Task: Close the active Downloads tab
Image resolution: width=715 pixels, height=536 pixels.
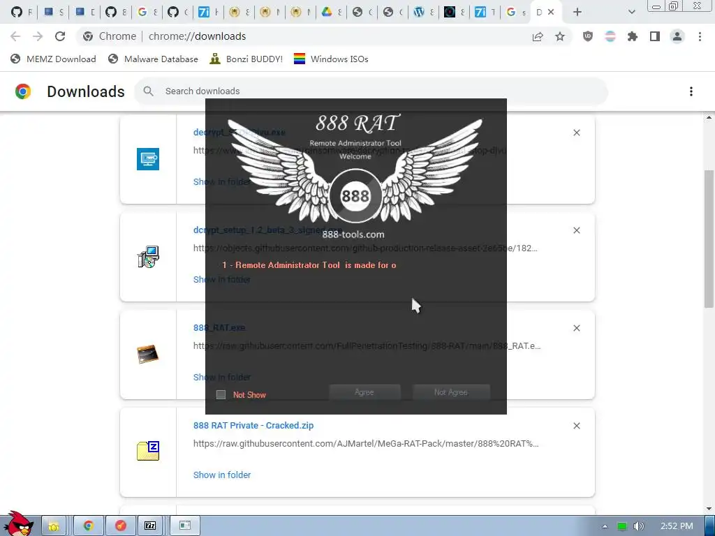Action: tap(551, 13)
